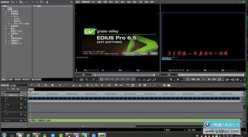Toggle audio mute on the 1 VA track
The height and width of the screenshot is (137, 248).
[21, 108]
